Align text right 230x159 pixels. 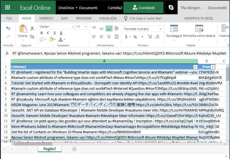click(x=109, y=37)
